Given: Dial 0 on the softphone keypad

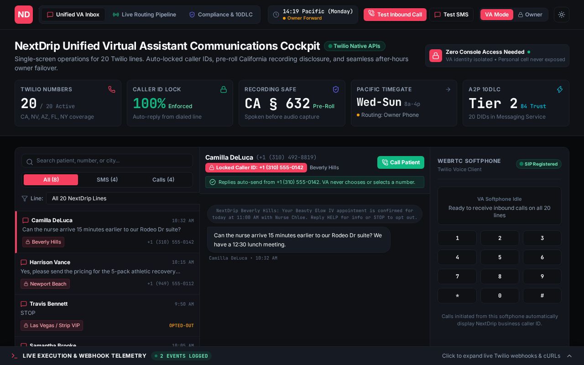Looking at the screenshot, I should coord(500,296).
